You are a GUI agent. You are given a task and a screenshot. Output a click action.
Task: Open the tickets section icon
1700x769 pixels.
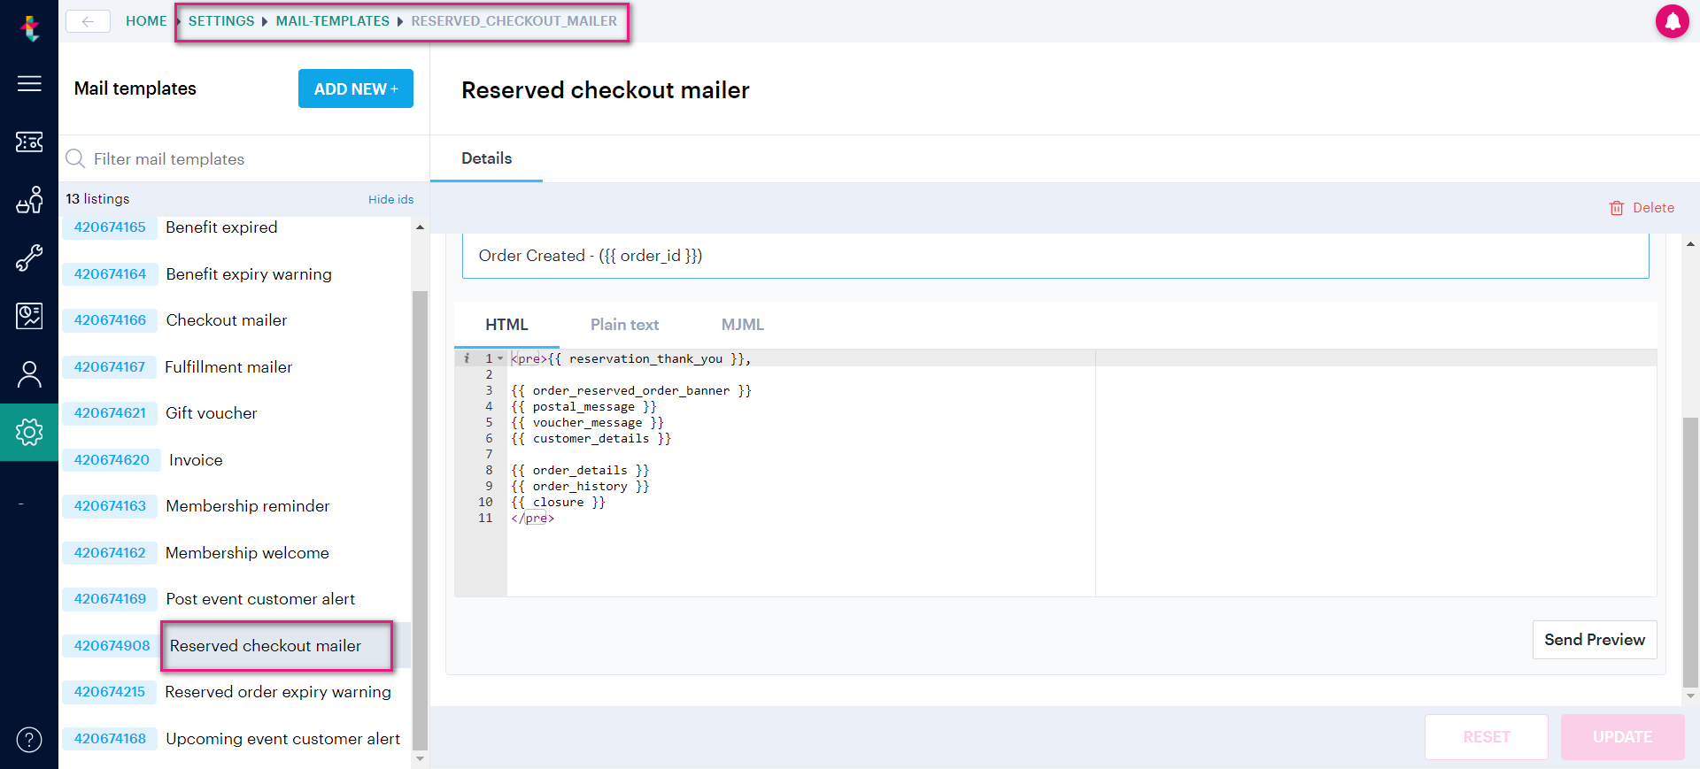(x=29, y=142)
